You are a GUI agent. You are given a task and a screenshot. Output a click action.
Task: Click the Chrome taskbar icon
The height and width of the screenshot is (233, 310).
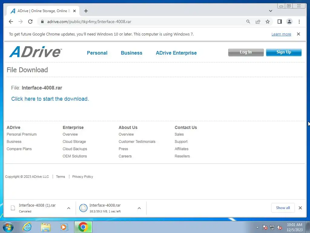tap(83, 227)
